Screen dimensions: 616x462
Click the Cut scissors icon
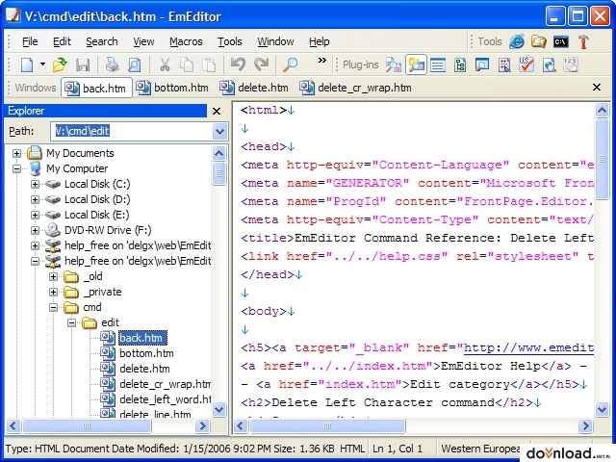pyautogui.click(x=165, y=64)
